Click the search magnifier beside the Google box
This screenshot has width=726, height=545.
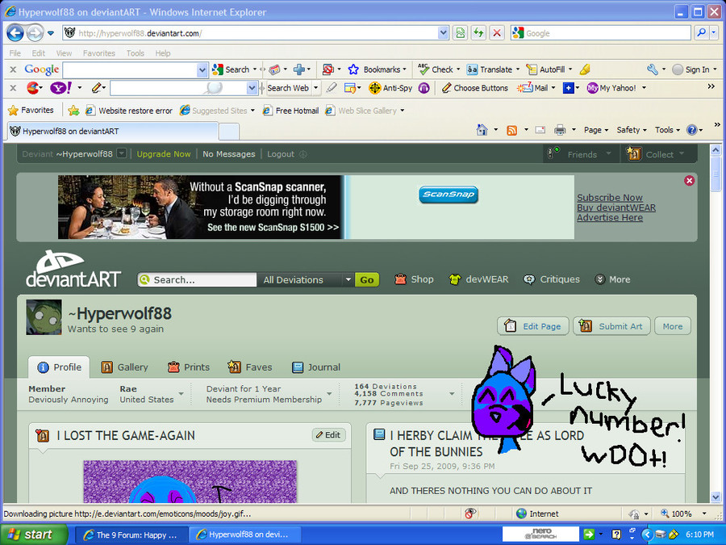coord(702,33)
